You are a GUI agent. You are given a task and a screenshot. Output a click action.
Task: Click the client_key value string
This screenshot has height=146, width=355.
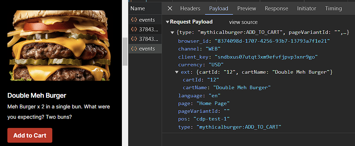(x=266, y=57)
